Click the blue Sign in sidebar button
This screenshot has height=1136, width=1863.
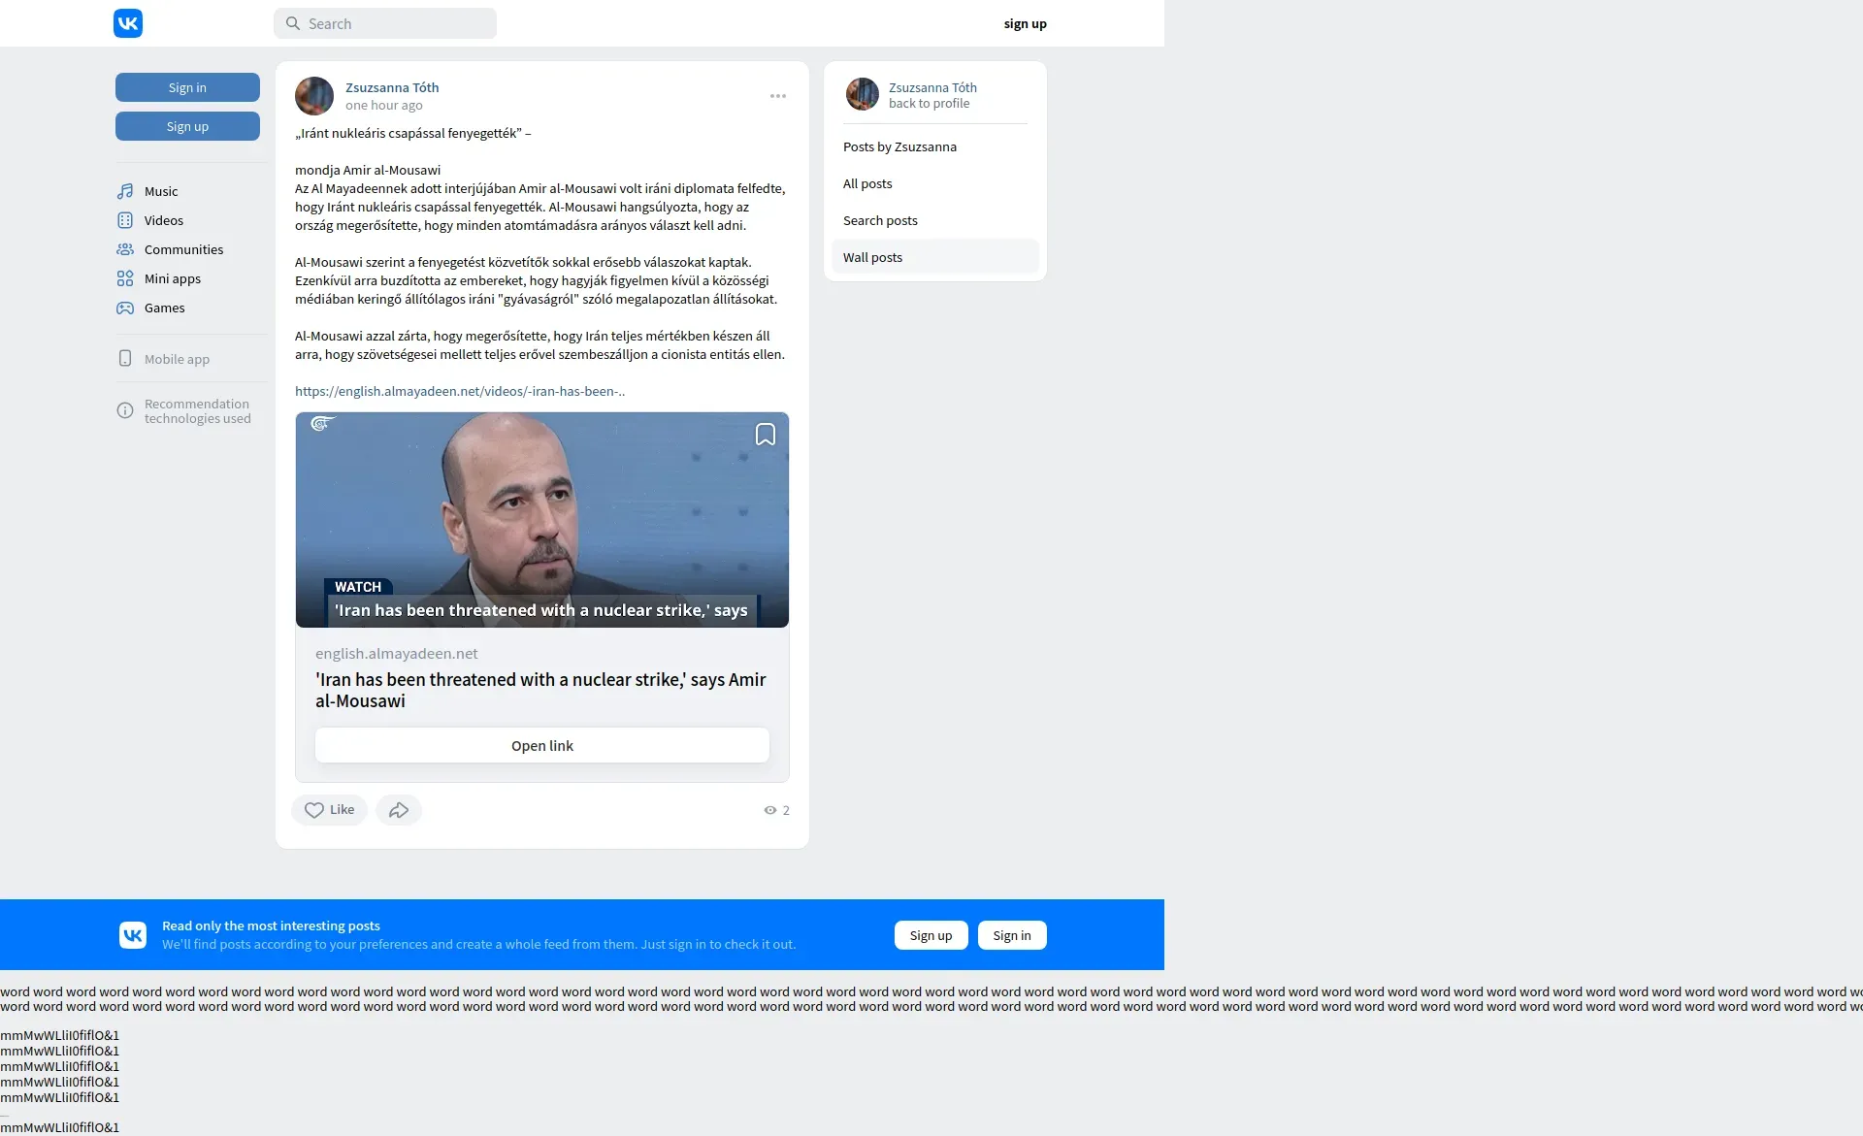coord(187,87)
